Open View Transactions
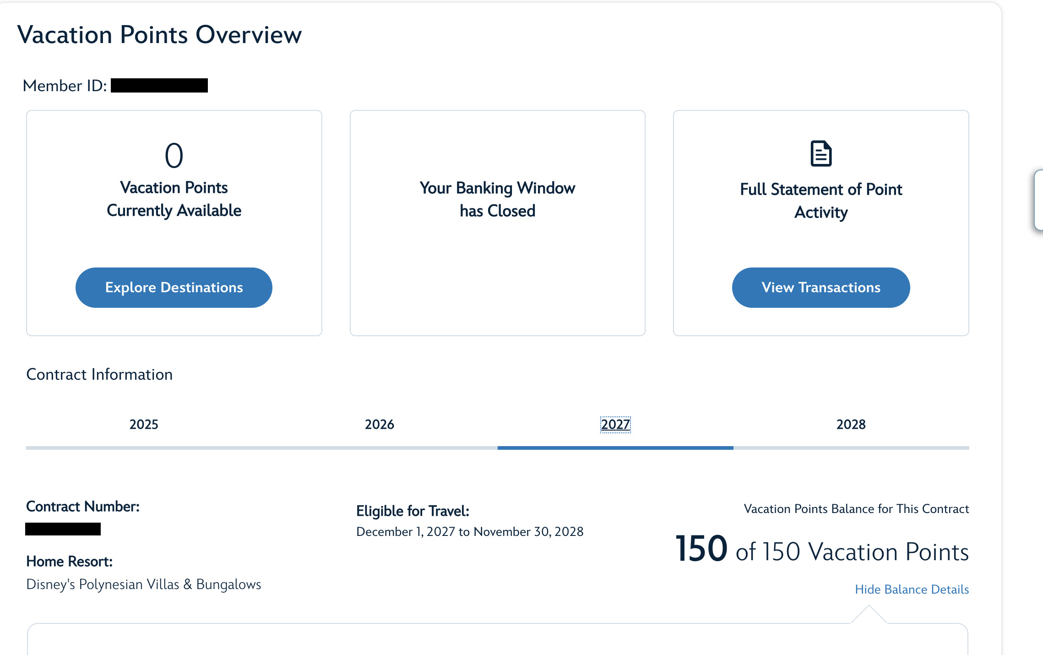The image size is (1043, 655). (x=821, y=288)
